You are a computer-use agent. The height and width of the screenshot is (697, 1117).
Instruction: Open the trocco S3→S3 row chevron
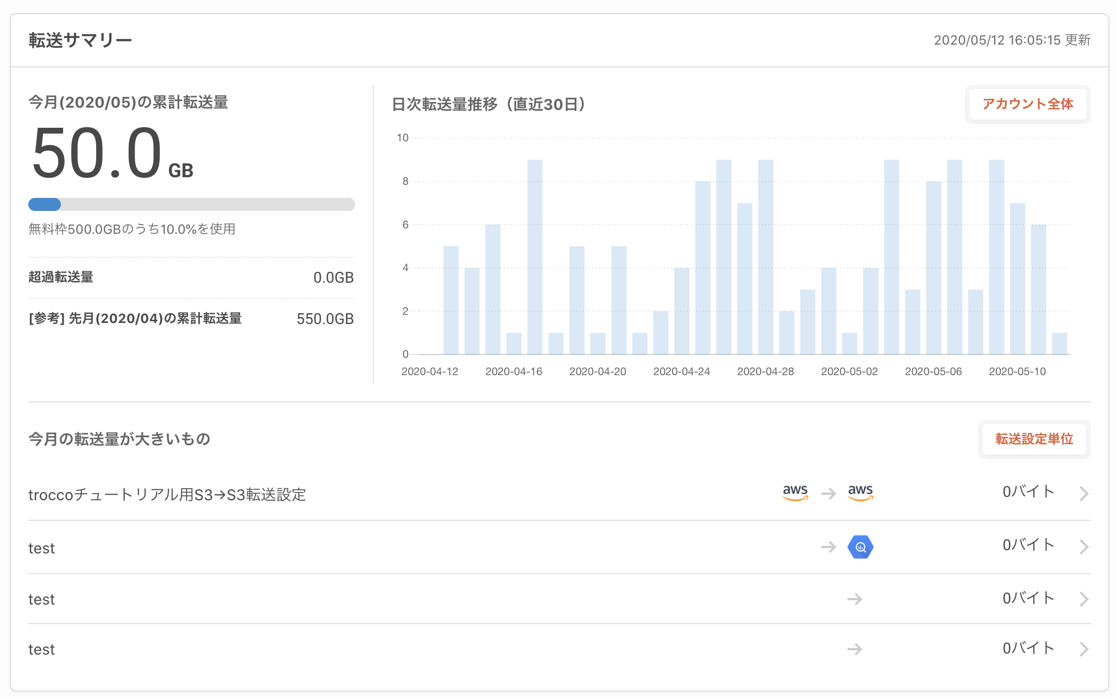pos(1083,494)
